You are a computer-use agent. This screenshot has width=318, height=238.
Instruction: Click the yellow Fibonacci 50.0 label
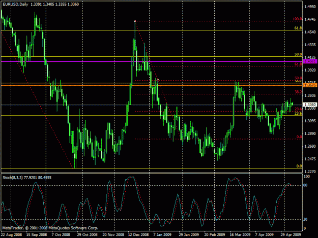point(298,54)
